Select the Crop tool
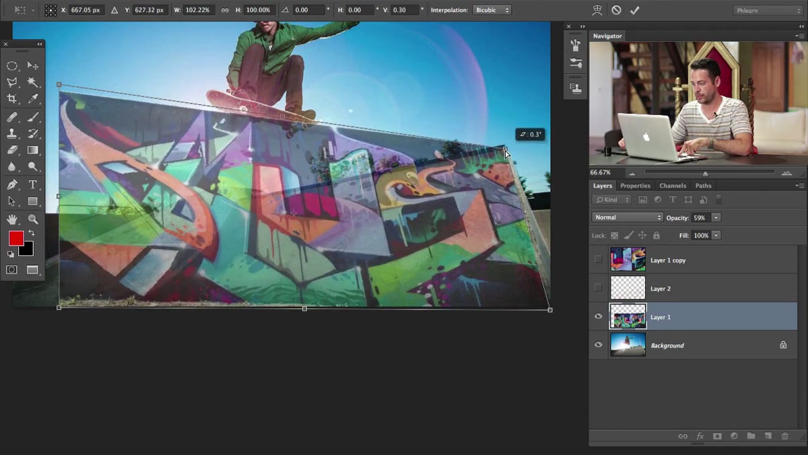 click(x=12, y=99)
